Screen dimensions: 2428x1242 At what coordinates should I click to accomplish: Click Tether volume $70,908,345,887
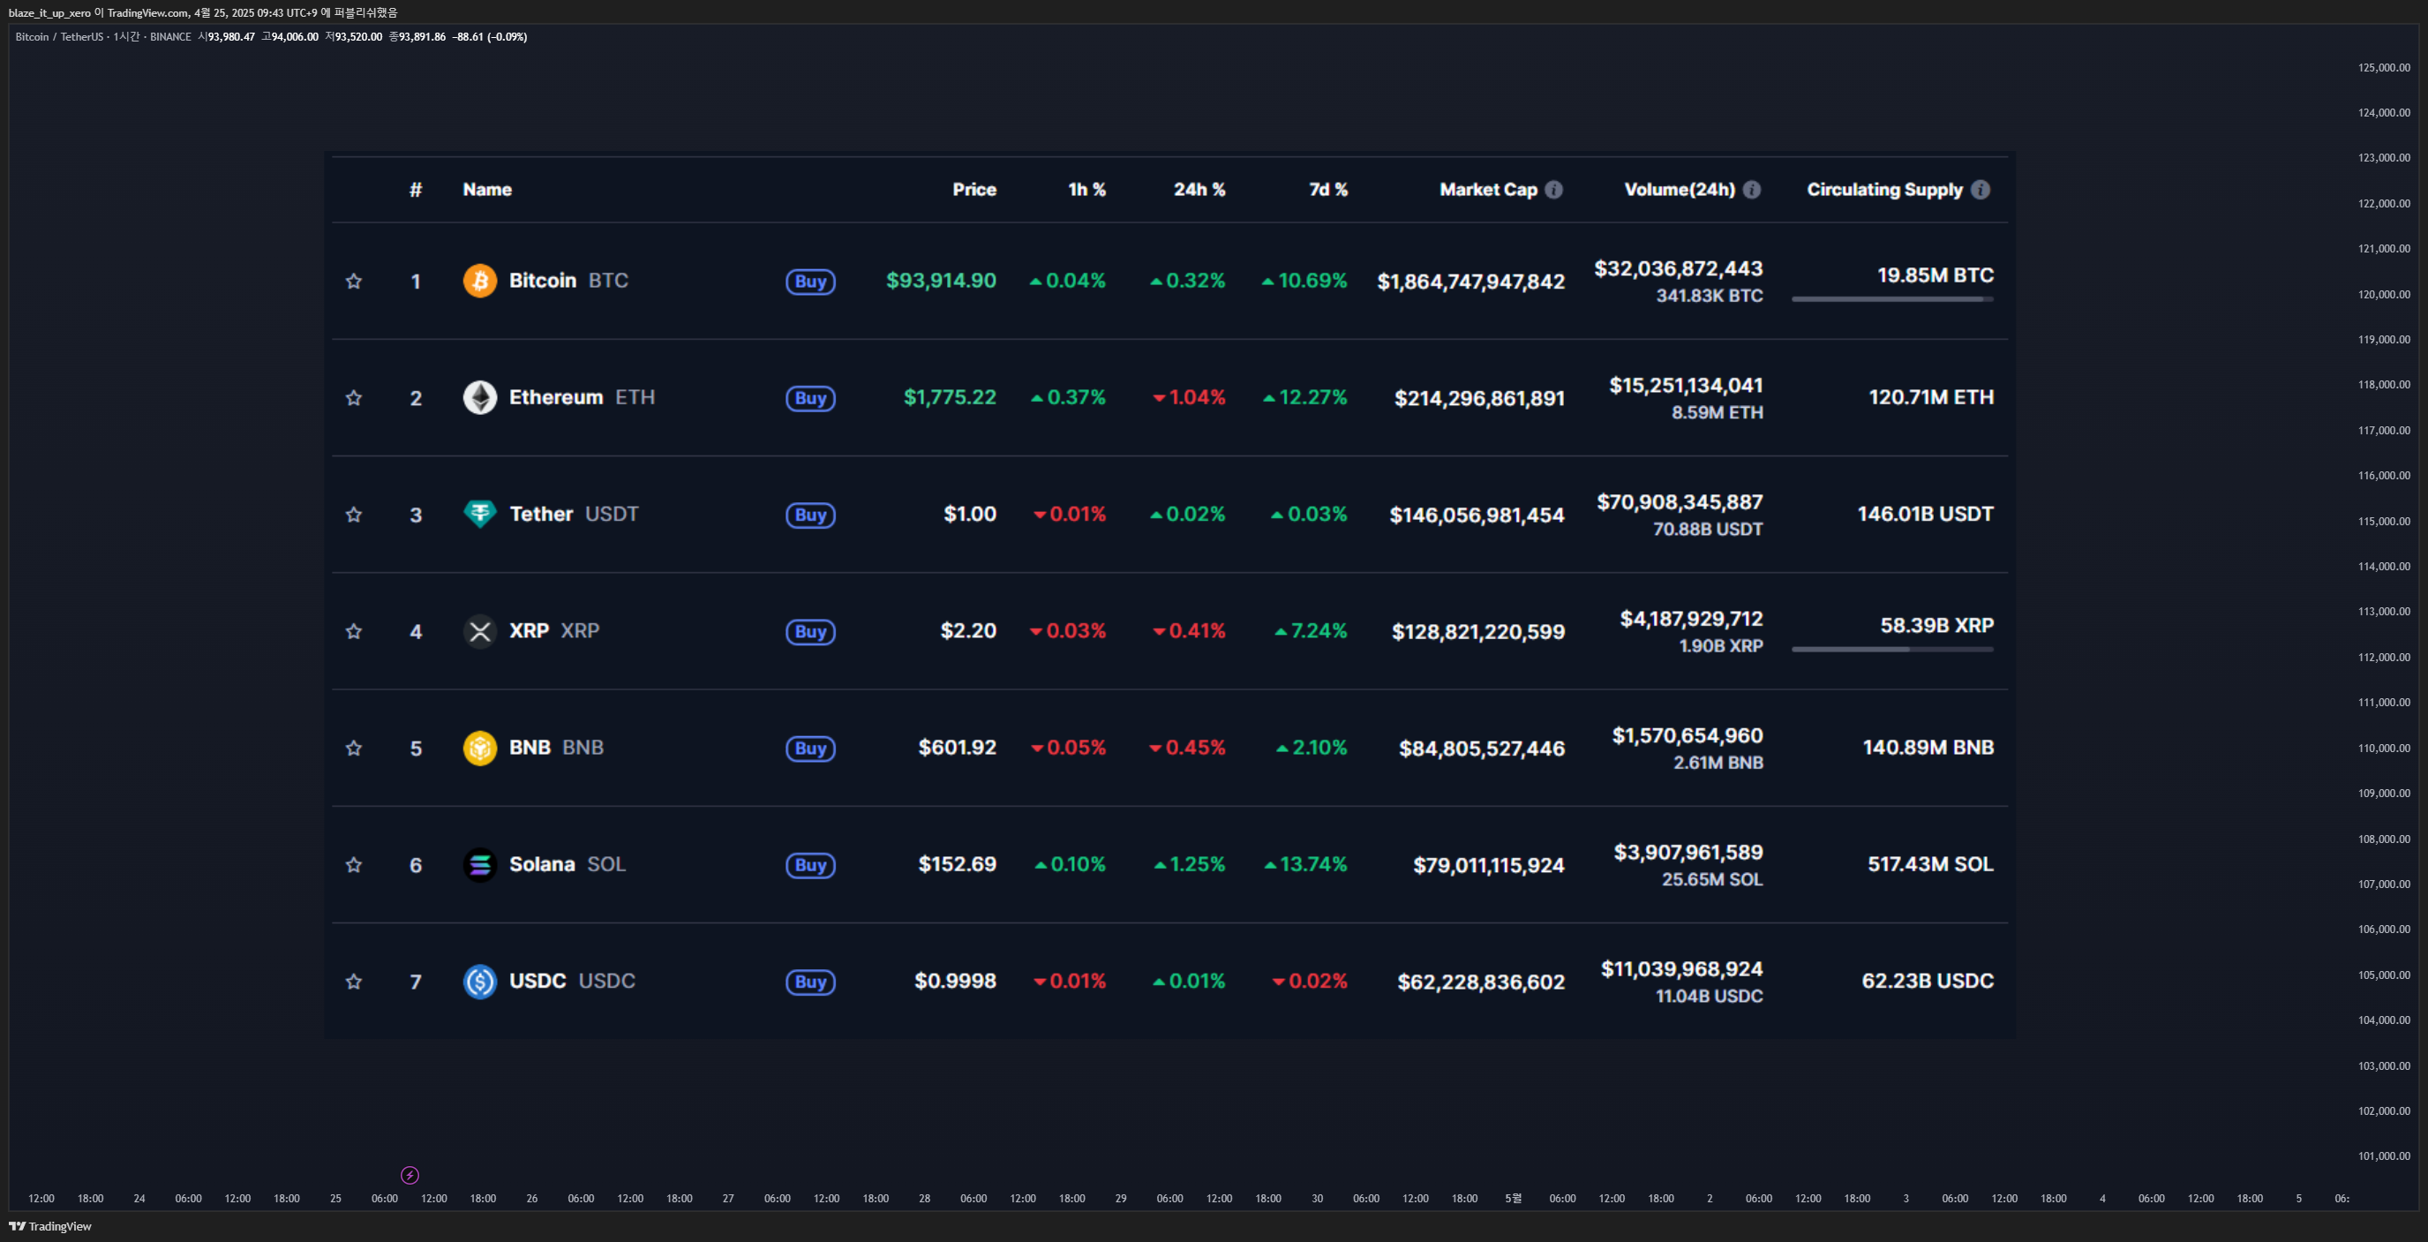pos(1680,502)
